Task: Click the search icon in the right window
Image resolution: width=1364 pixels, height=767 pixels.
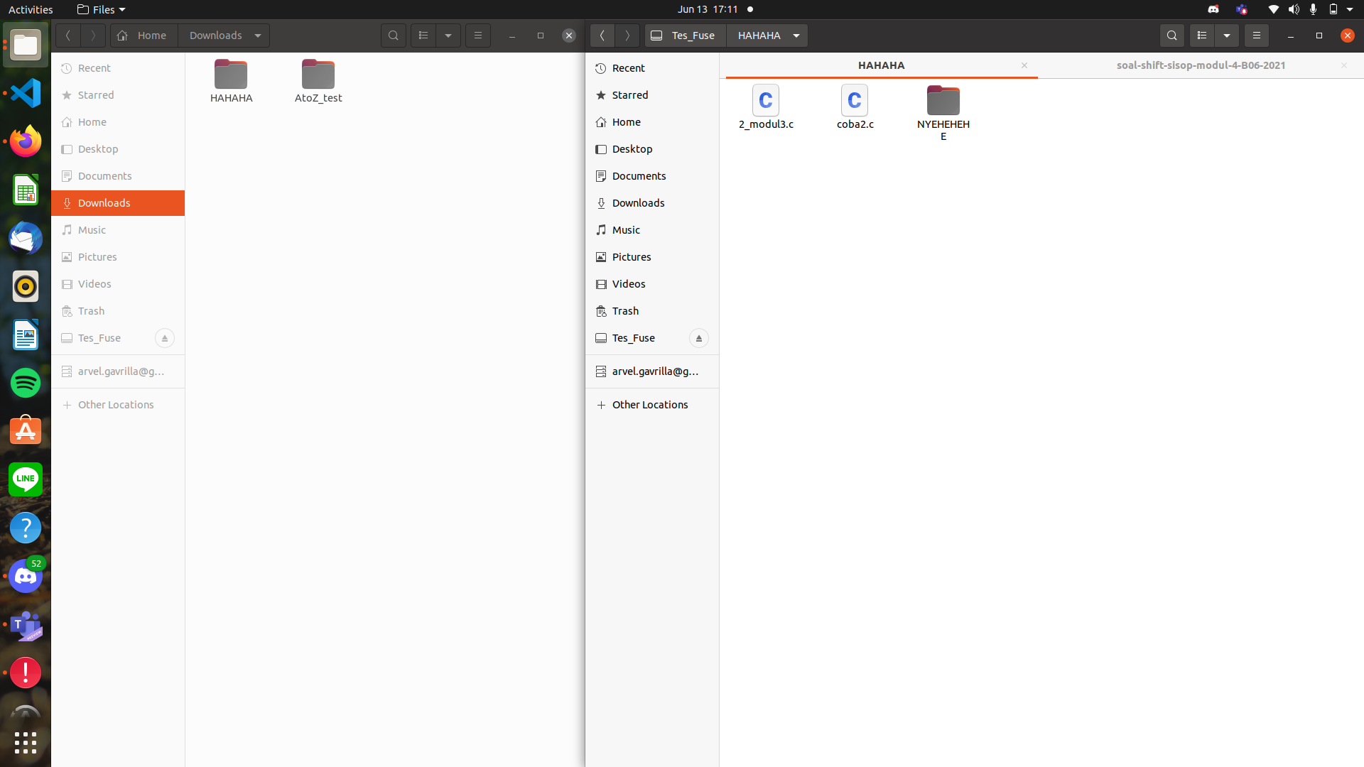Action: click(1172, 36)
